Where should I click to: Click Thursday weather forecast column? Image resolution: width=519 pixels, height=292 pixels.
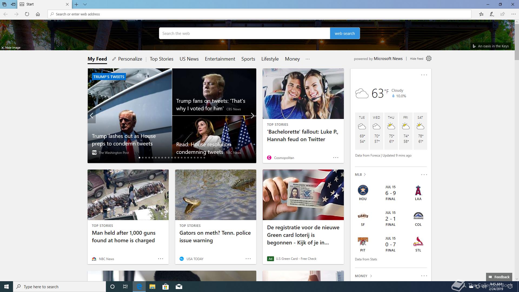pos(391,131)
